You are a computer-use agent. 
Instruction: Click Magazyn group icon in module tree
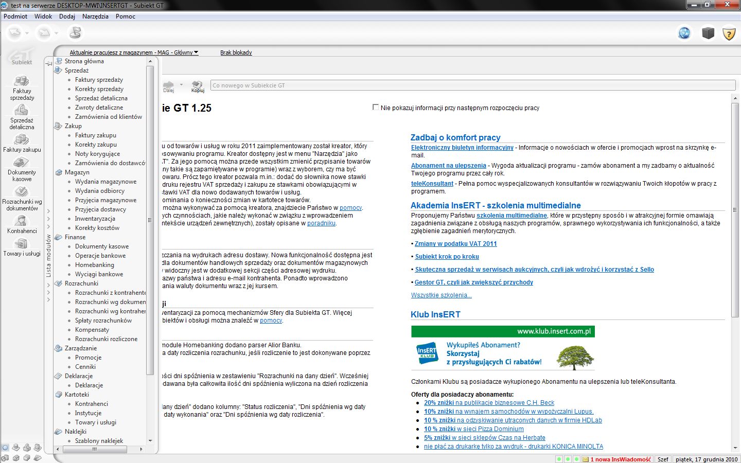pos(59,172)
